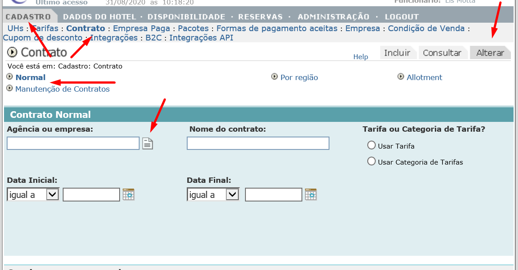518x270 pixels.
Task: Open the Pacotes link
Action: click(x=193, y=28)
